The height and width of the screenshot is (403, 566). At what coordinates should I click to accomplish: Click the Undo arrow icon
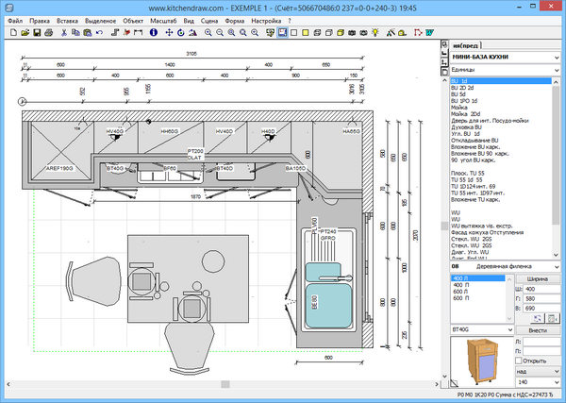coord(100,32)
